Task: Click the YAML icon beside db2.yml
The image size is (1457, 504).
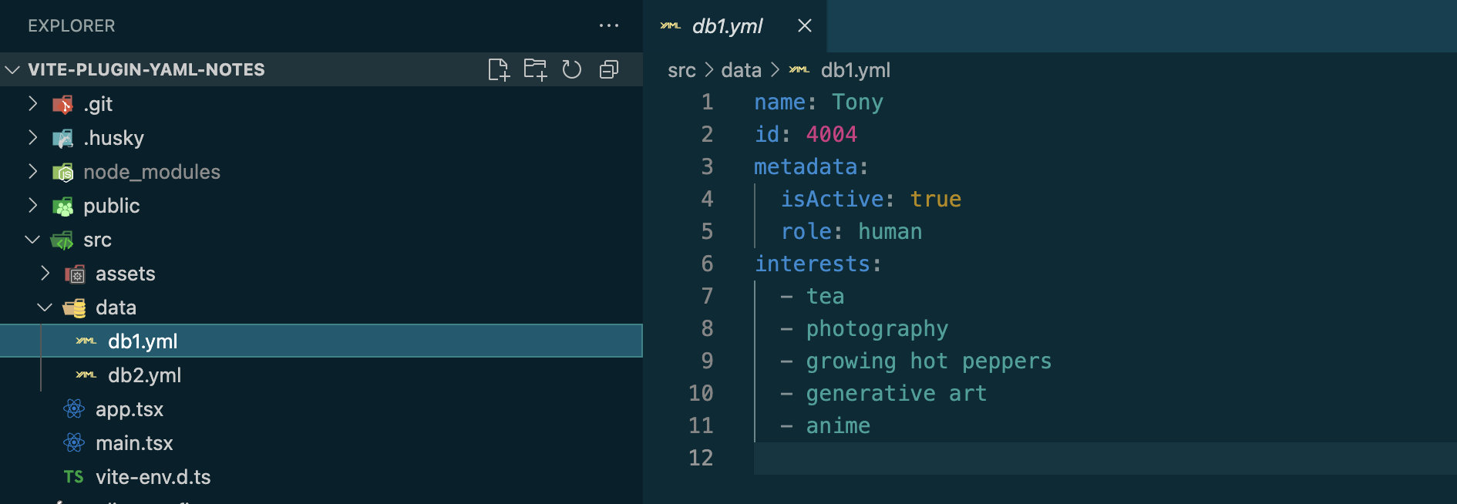Action: [86, 375]
